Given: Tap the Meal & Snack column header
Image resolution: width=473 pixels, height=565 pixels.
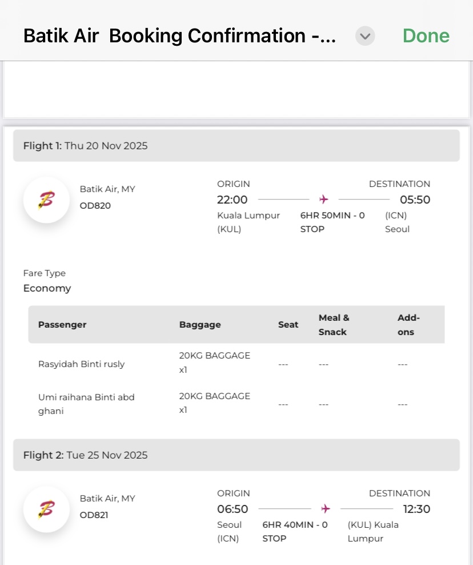Looking at the screenshot, I should click(334, 325).
